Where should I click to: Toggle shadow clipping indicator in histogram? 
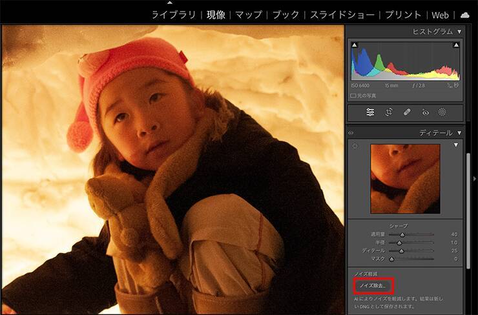(353, 45)
